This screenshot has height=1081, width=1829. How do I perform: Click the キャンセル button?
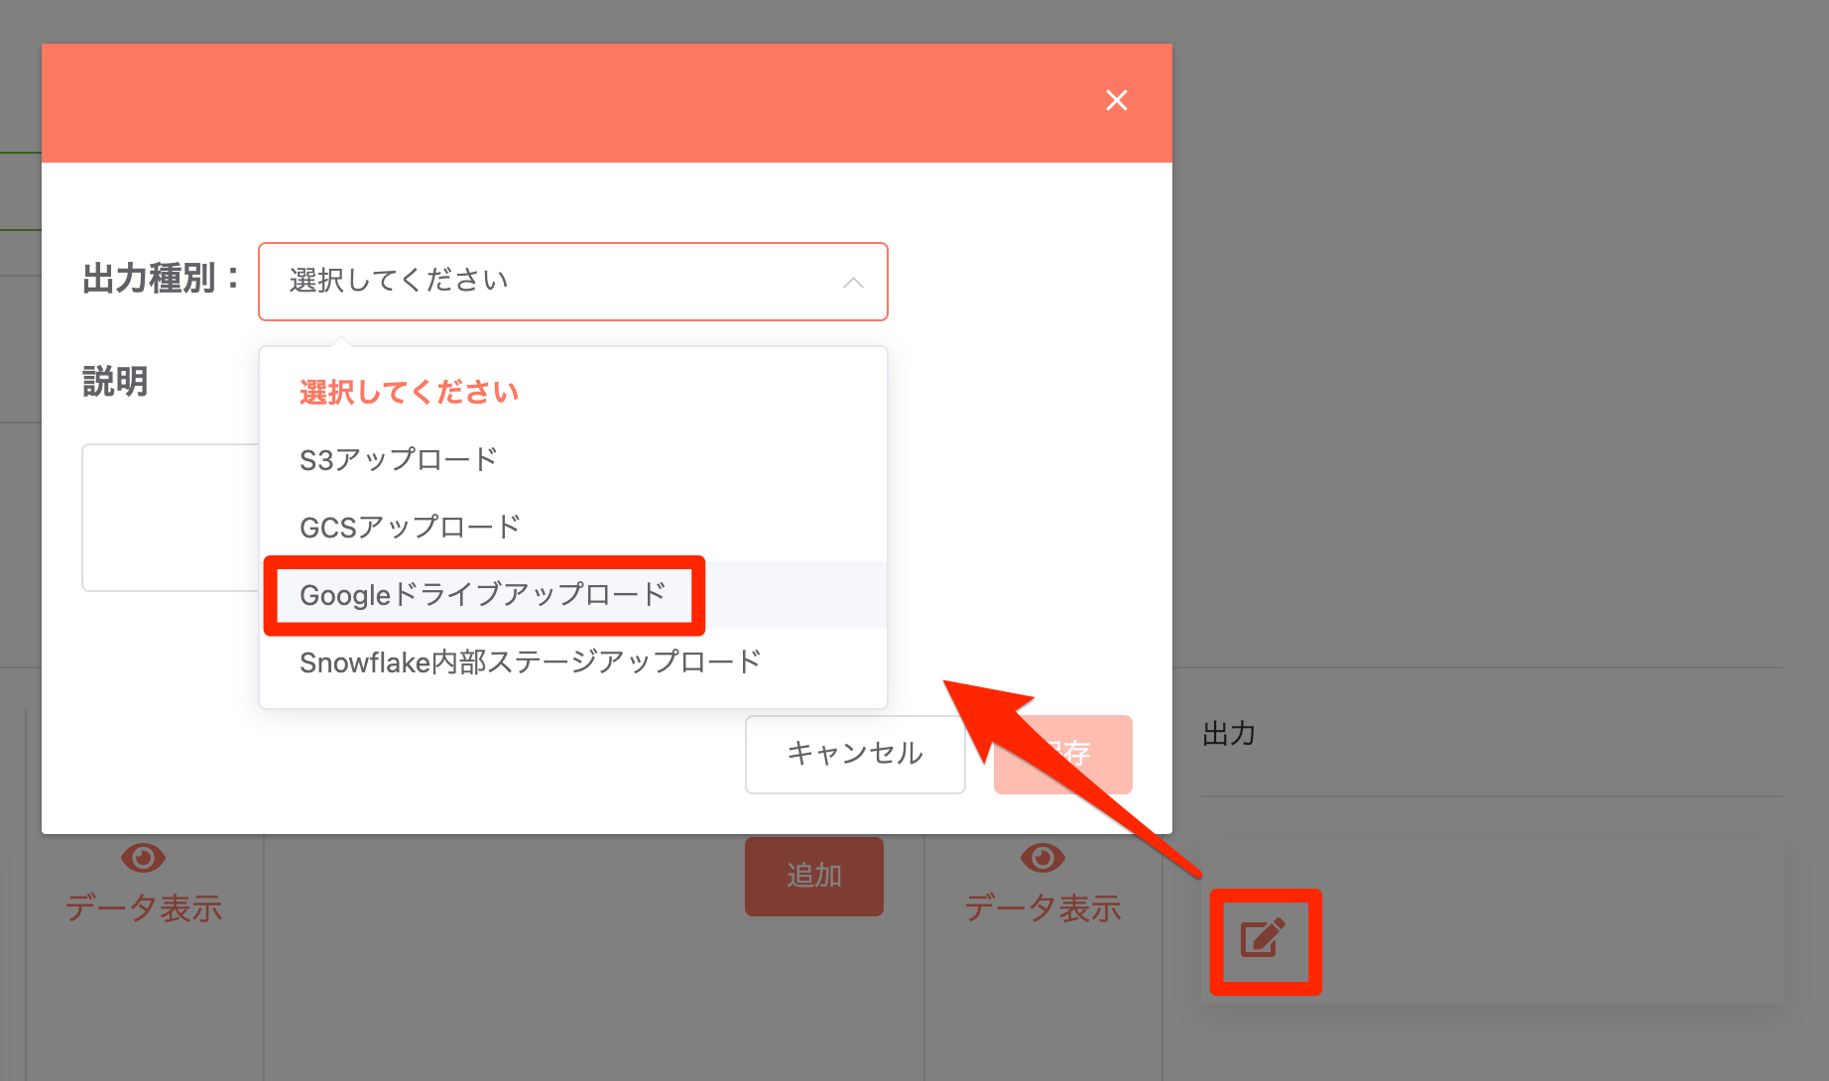tap(854, 754)
